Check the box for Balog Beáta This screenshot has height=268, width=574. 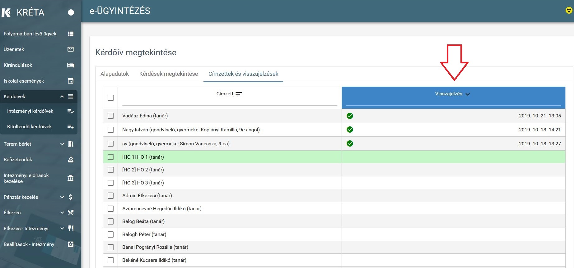[x=110, y=221]
